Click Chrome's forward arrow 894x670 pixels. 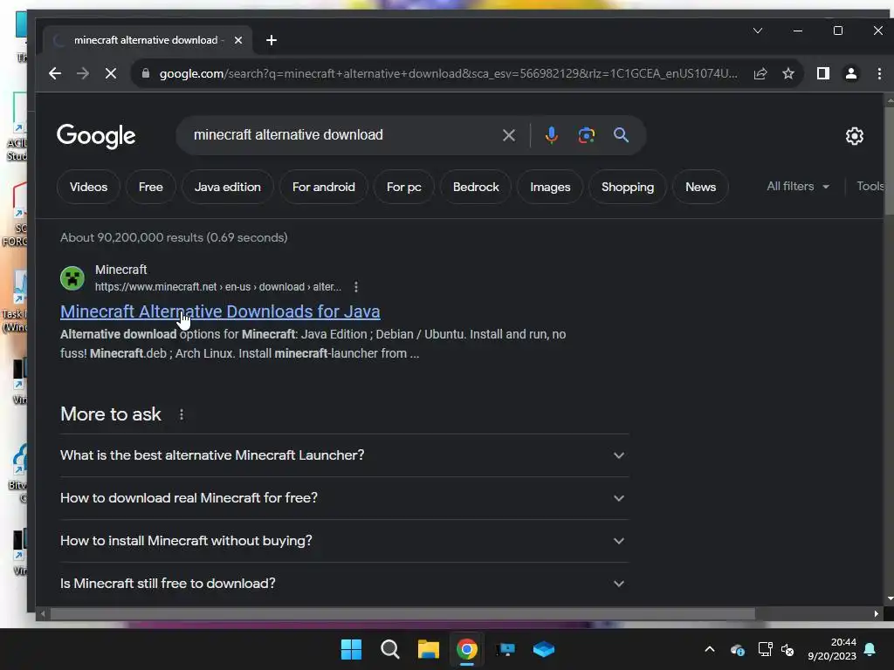[83, 73]
